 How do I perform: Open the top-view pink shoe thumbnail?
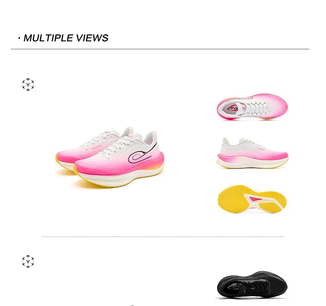click(253, 107)
